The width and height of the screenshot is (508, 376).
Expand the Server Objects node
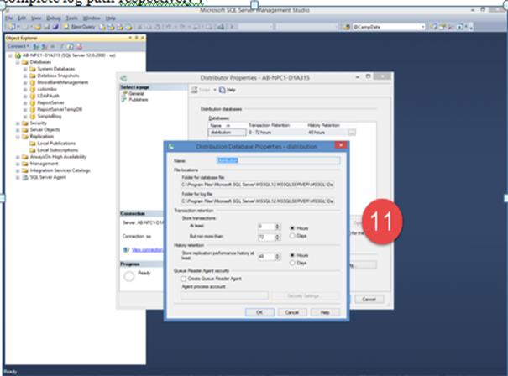click(x=18, y=130)
